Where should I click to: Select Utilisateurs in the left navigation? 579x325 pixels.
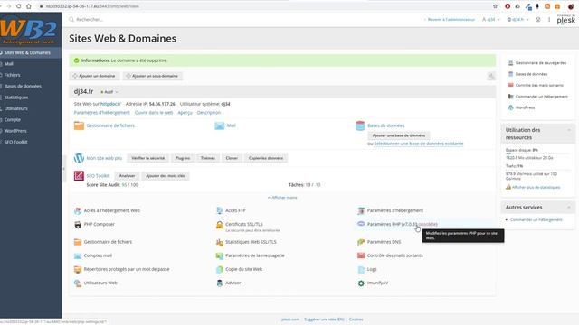click(x=16, y=108)
